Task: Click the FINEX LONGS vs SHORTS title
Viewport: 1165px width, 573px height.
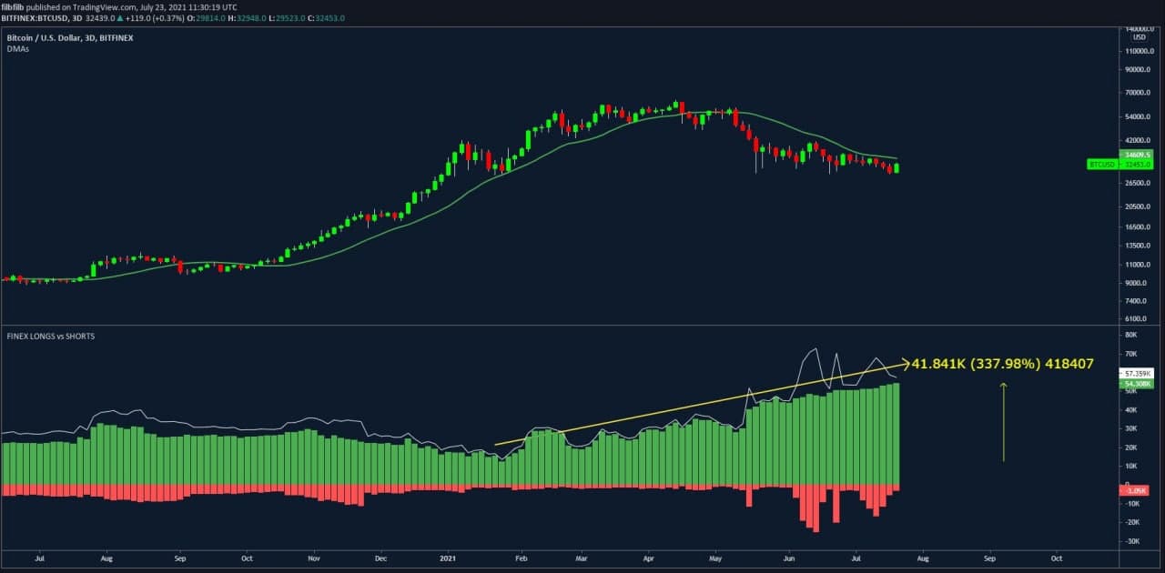Action: (x=51, y=337)
